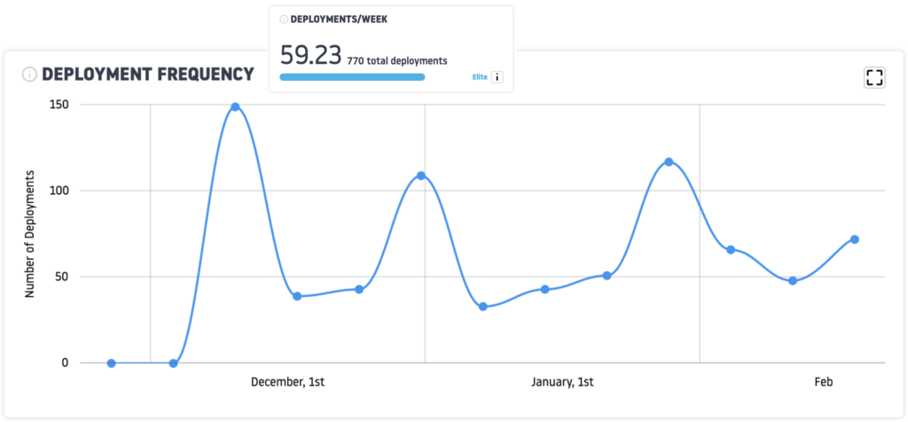Viewport: 908px width, 422px height.
Task: Open the info icon next to Elite
Action: (x=497, y=77)
